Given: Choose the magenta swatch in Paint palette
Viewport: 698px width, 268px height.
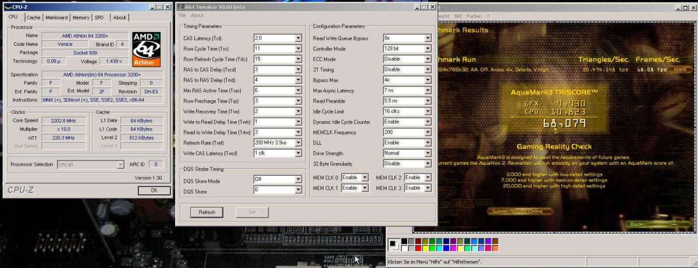Looking at the screenshot, I should [453, 248].
